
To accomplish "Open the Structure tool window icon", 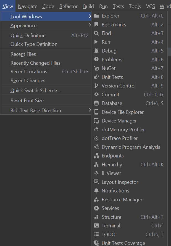I will (97, 217).
